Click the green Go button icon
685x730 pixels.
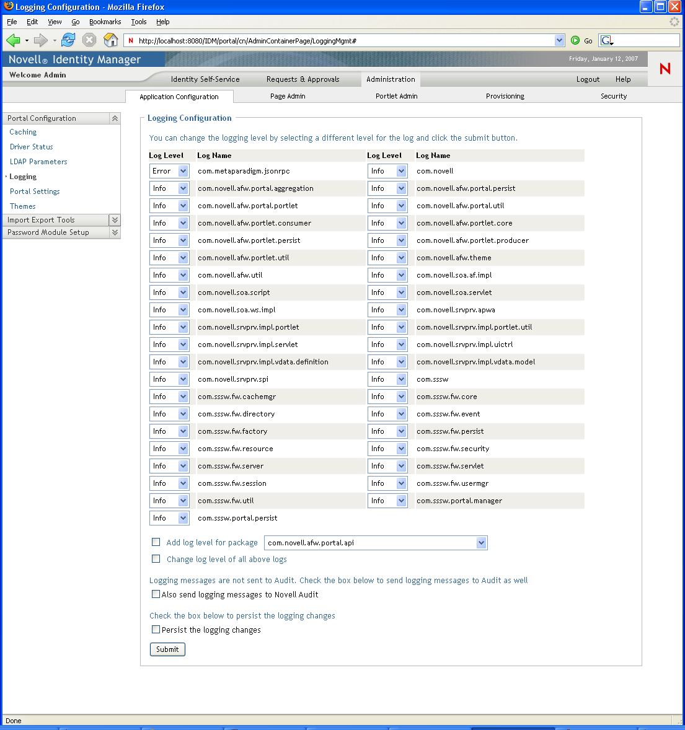pos(575,40)
